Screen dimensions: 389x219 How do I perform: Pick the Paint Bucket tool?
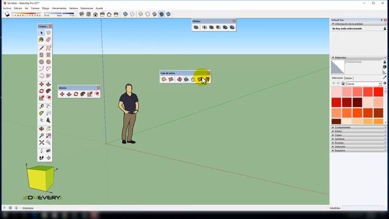[41, 40]
